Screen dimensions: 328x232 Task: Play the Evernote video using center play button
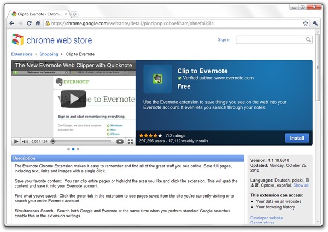point(73,99)
